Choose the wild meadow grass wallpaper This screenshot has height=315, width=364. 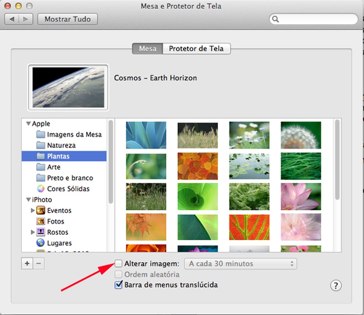point(146,196)
